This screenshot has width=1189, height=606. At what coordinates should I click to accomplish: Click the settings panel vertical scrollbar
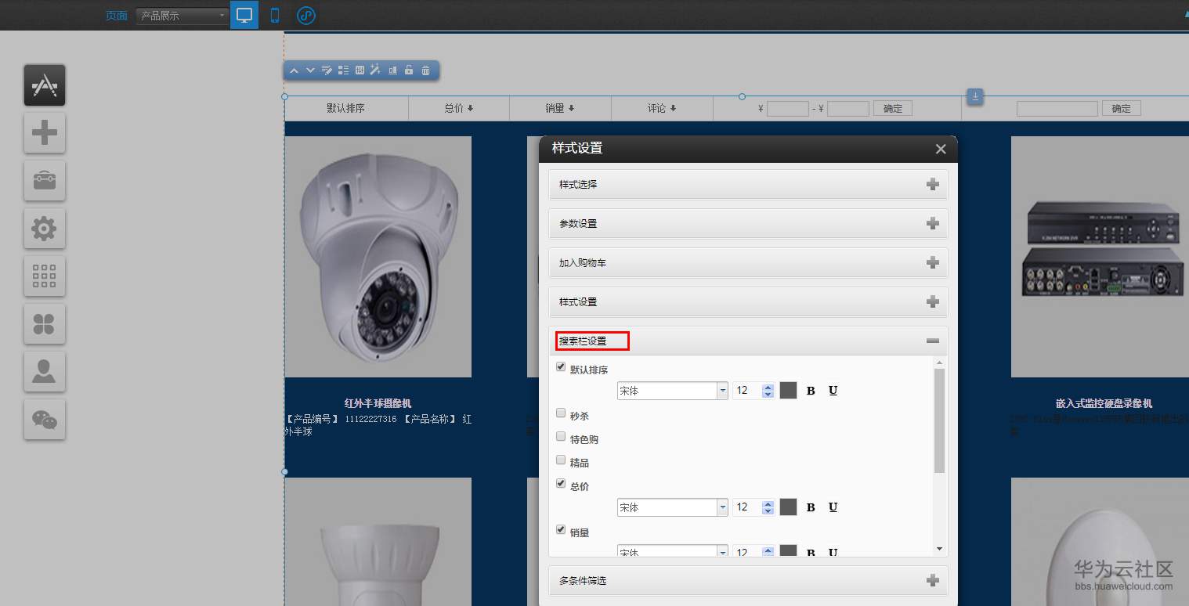[x=940, y=420]
